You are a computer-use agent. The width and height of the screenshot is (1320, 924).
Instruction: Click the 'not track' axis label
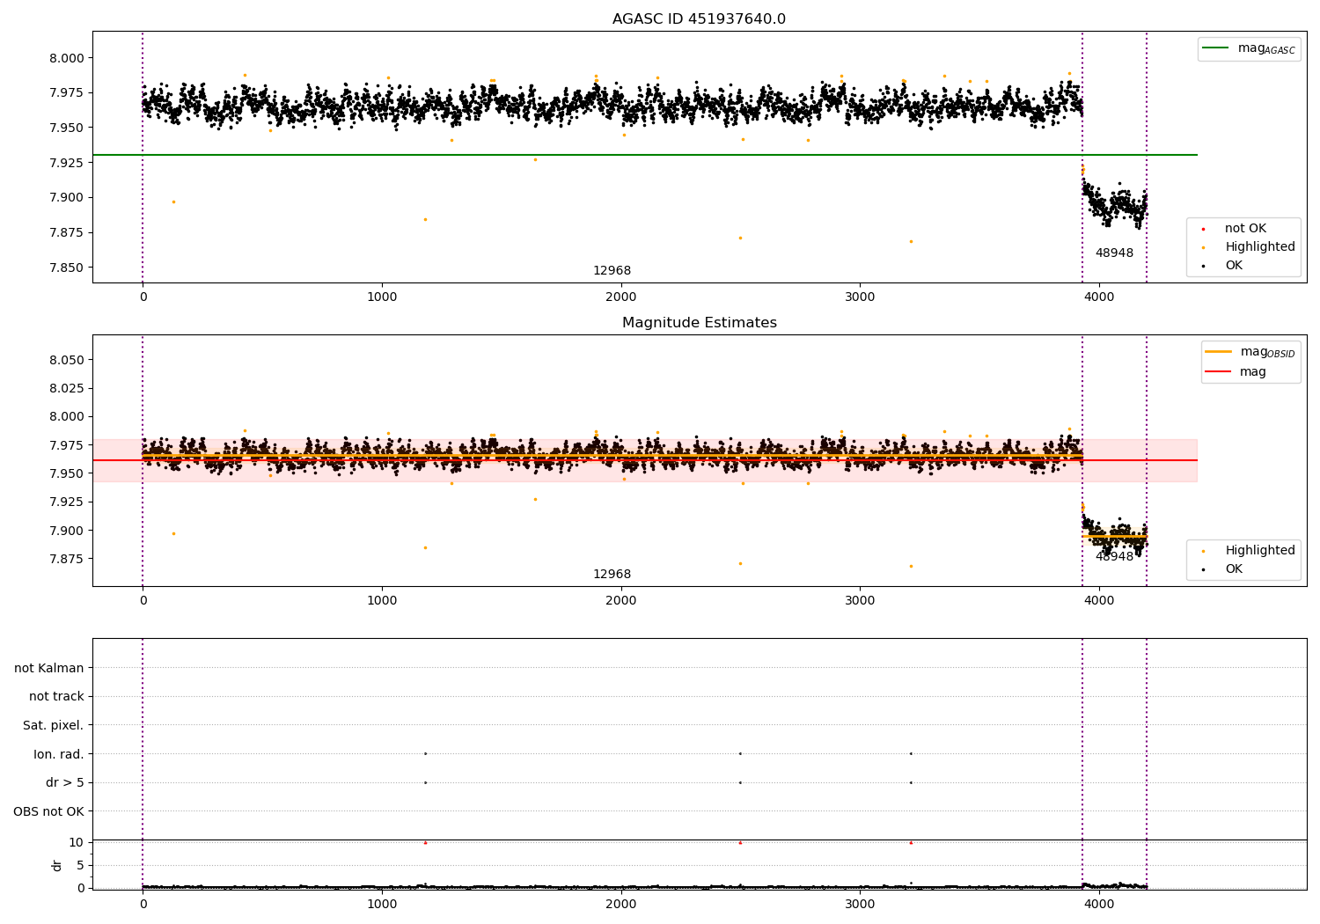tap(56, 697)
